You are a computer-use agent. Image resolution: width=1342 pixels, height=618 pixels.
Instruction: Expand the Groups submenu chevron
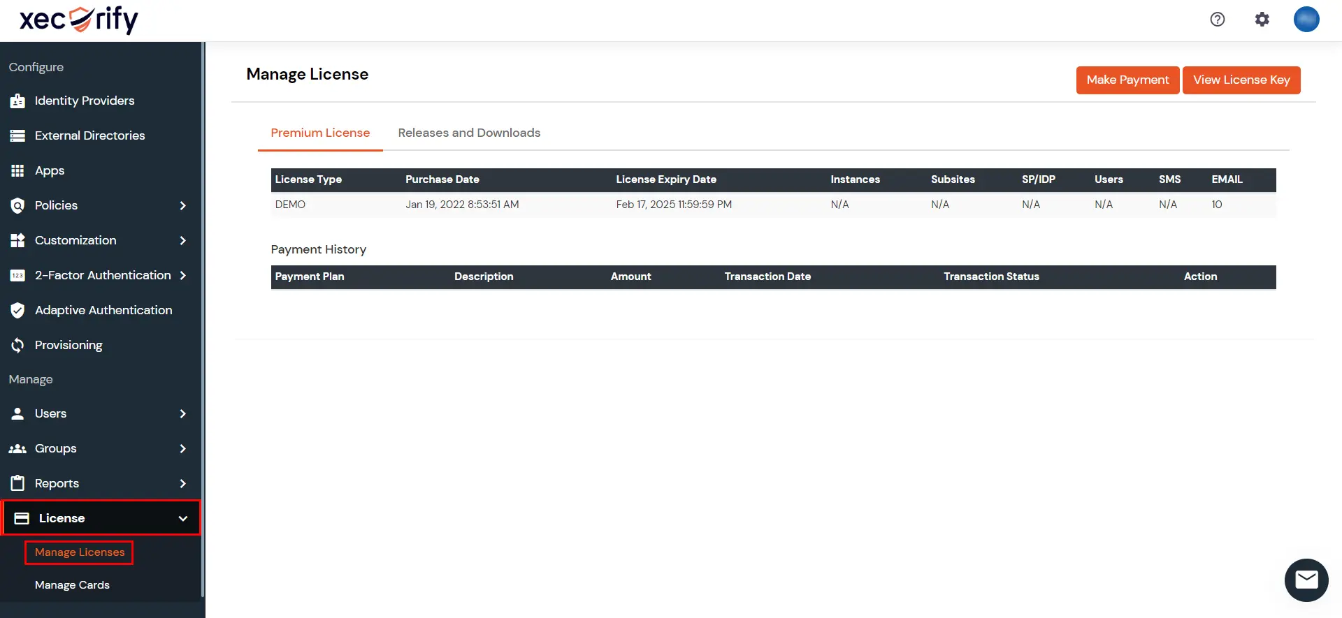click(x=183, y=448)
